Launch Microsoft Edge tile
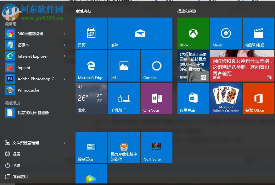This screenshot has height=185, width=275. [91, 66]
